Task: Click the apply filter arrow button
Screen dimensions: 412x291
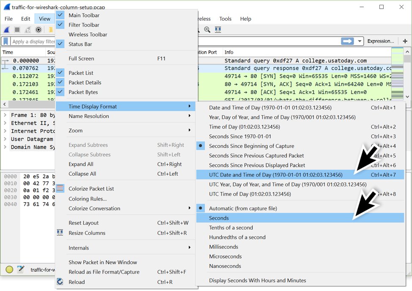Action: click(x=347, y=41)
